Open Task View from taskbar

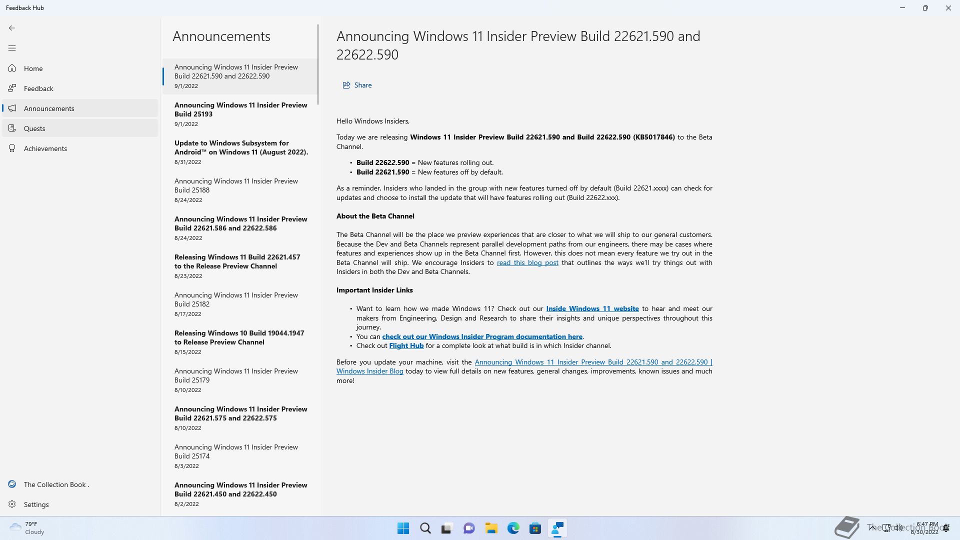click(x=447, y=528)
